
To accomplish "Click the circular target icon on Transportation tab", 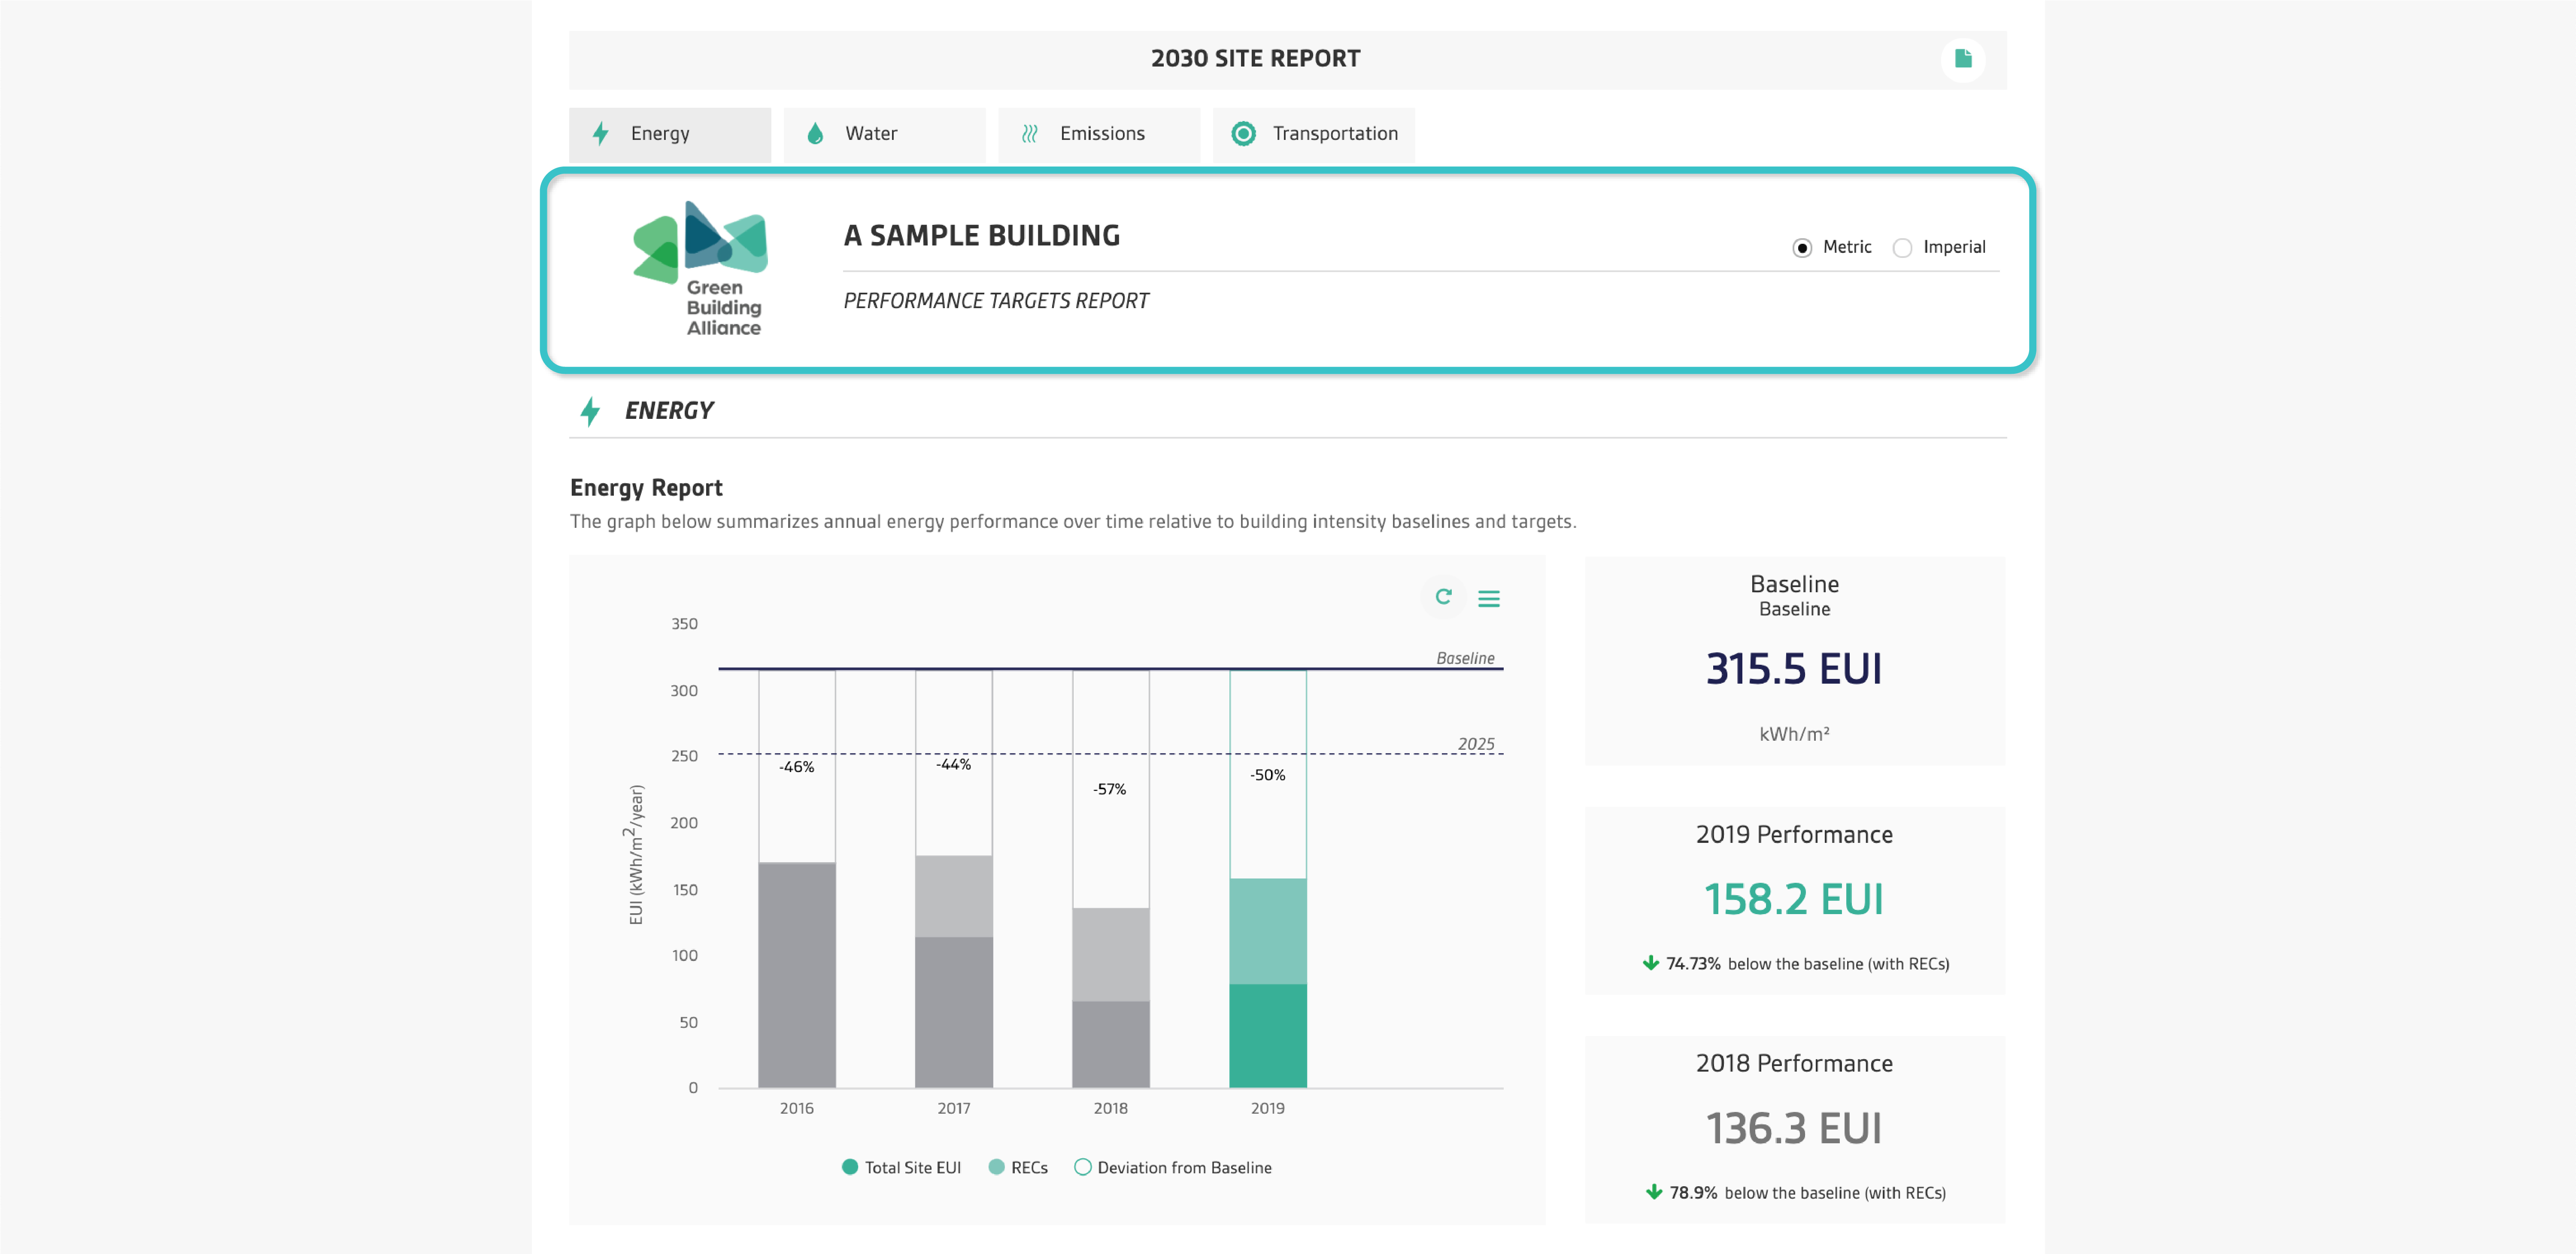I will (x=1243, y=133).
